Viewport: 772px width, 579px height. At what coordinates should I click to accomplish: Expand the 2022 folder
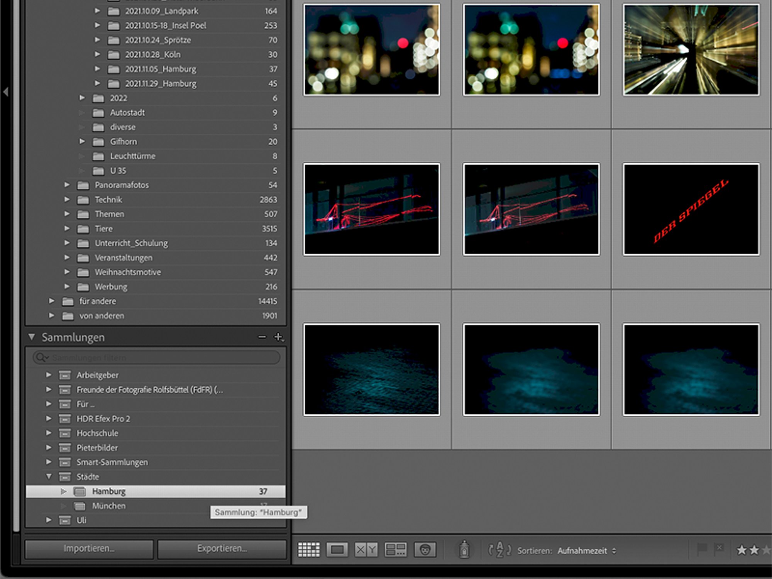82,98
